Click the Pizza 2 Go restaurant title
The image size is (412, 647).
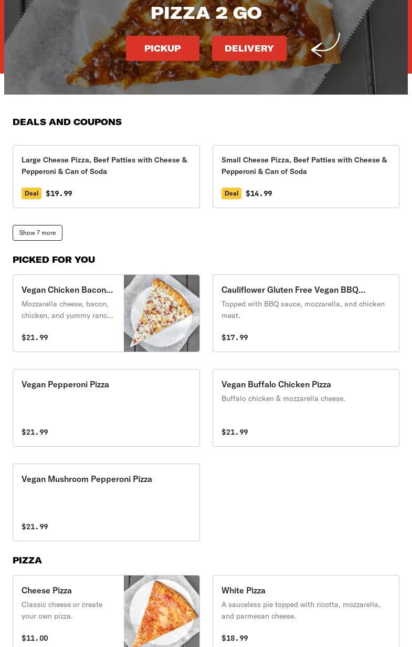[x=206, y=13]
